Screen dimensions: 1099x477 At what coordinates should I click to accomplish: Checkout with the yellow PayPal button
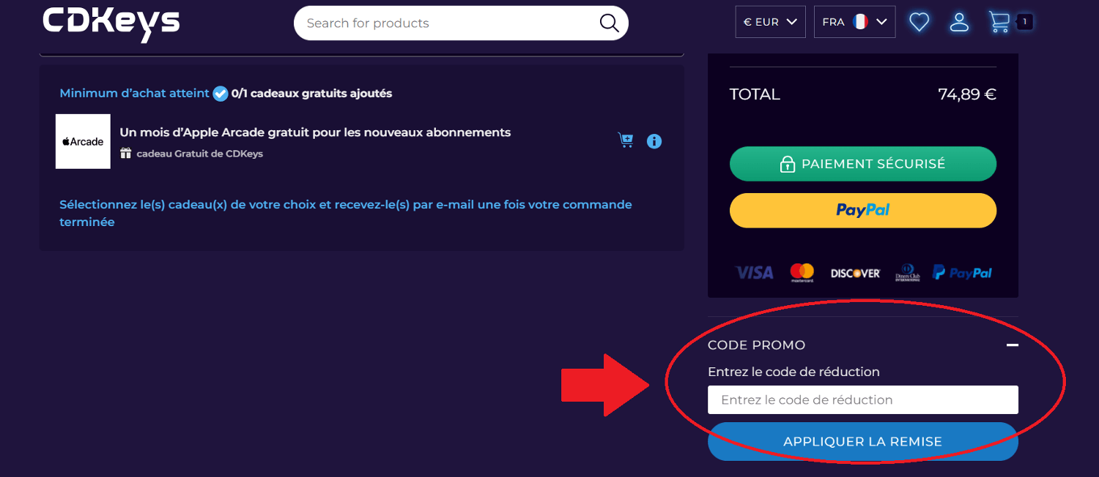click(862, 210)
